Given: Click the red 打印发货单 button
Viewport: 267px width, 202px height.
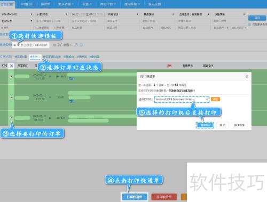Looking at the screenshot, I should 164,197.
